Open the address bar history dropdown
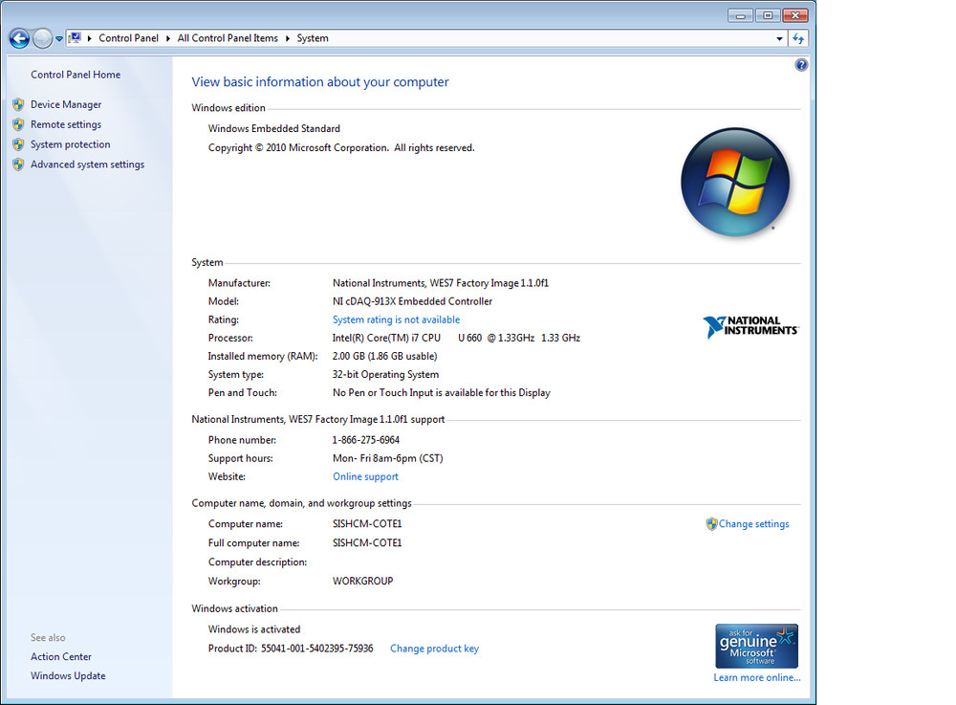The image size is (956, 705). [779, 38]
